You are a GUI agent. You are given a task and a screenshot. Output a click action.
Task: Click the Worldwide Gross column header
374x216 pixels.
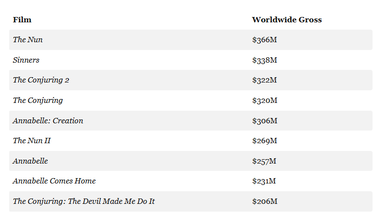287,20
